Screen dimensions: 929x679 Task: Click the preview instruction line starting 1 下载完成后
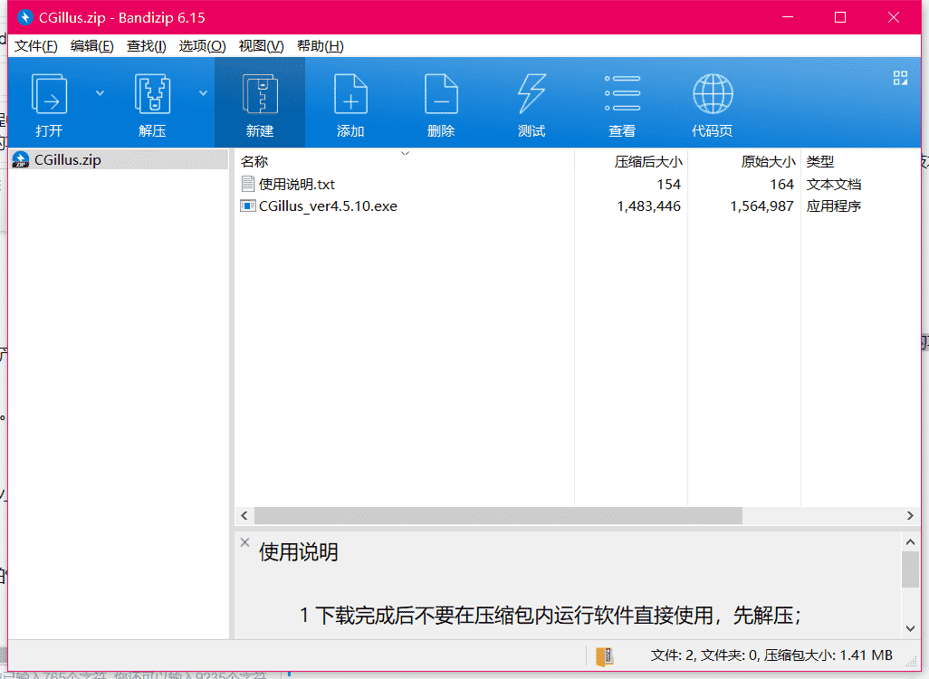(x=551, y=616)
